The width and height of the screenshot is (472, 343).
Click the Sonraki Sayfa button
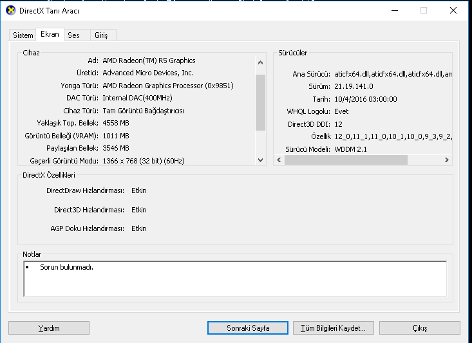click(x=248, y=328)
